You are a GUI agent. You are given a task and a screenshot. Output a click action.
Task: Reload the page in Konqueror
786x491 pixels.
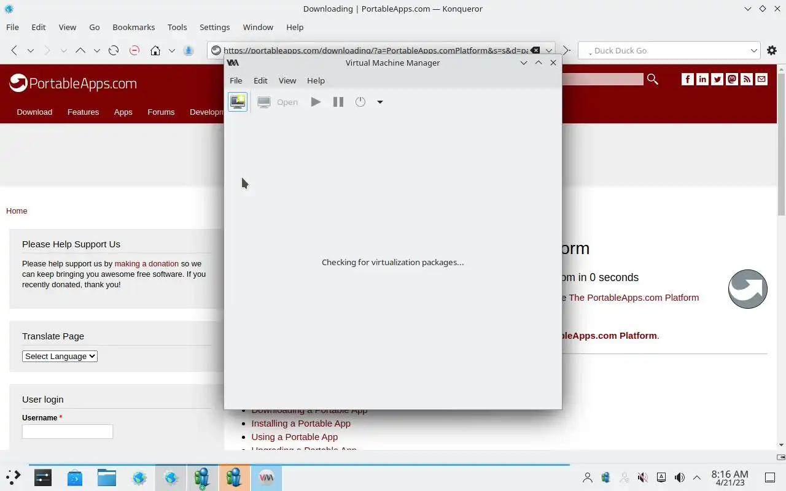pos(114,50)
